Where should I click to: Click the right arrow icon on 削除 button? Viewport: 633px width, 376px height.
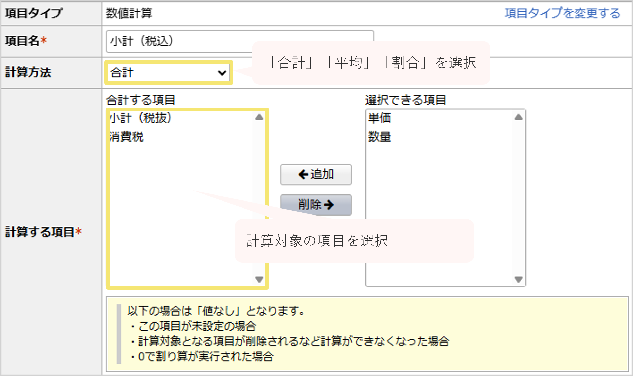(329, 205)
